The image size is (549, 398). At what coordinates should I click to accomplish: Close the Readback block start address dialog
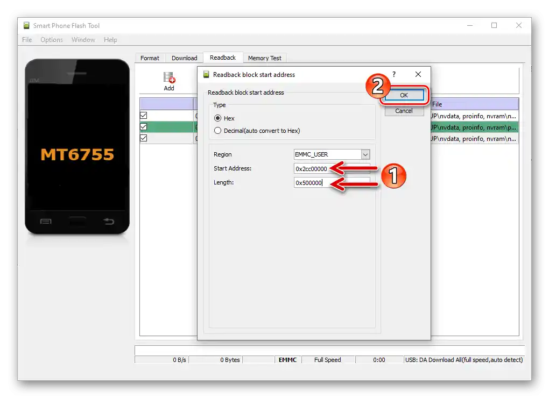tap(418, 74)
